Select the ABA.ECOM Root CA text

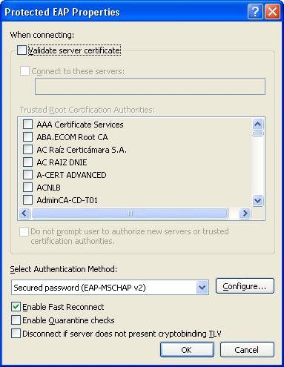[x=72, y=137]
